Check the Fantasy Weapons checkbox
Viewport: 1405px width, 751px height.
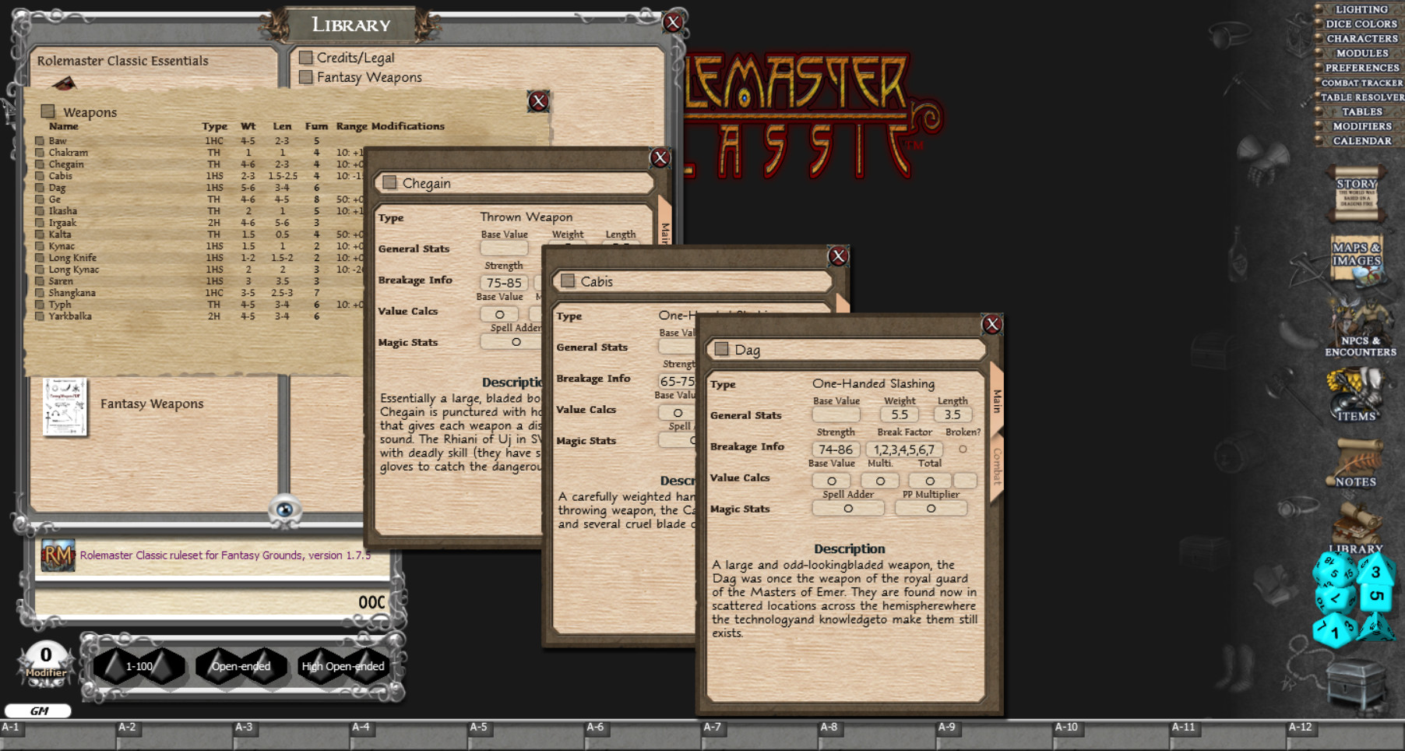point(304,77)
